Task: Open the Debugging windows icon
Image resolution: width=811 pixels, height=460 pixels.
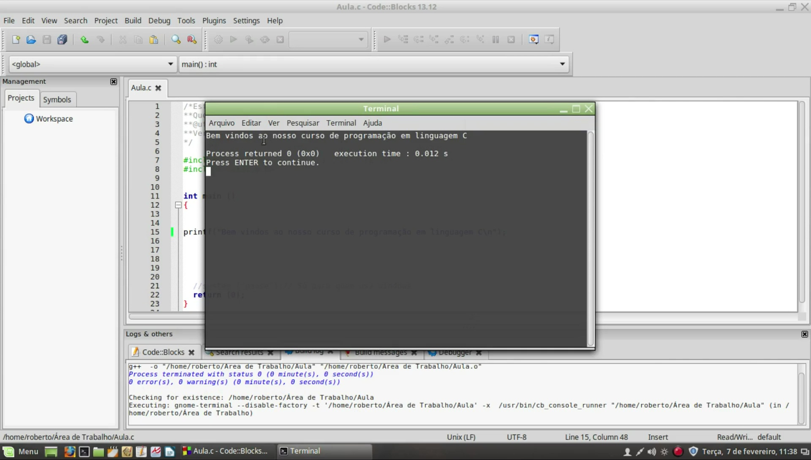Action: (534, 40)
